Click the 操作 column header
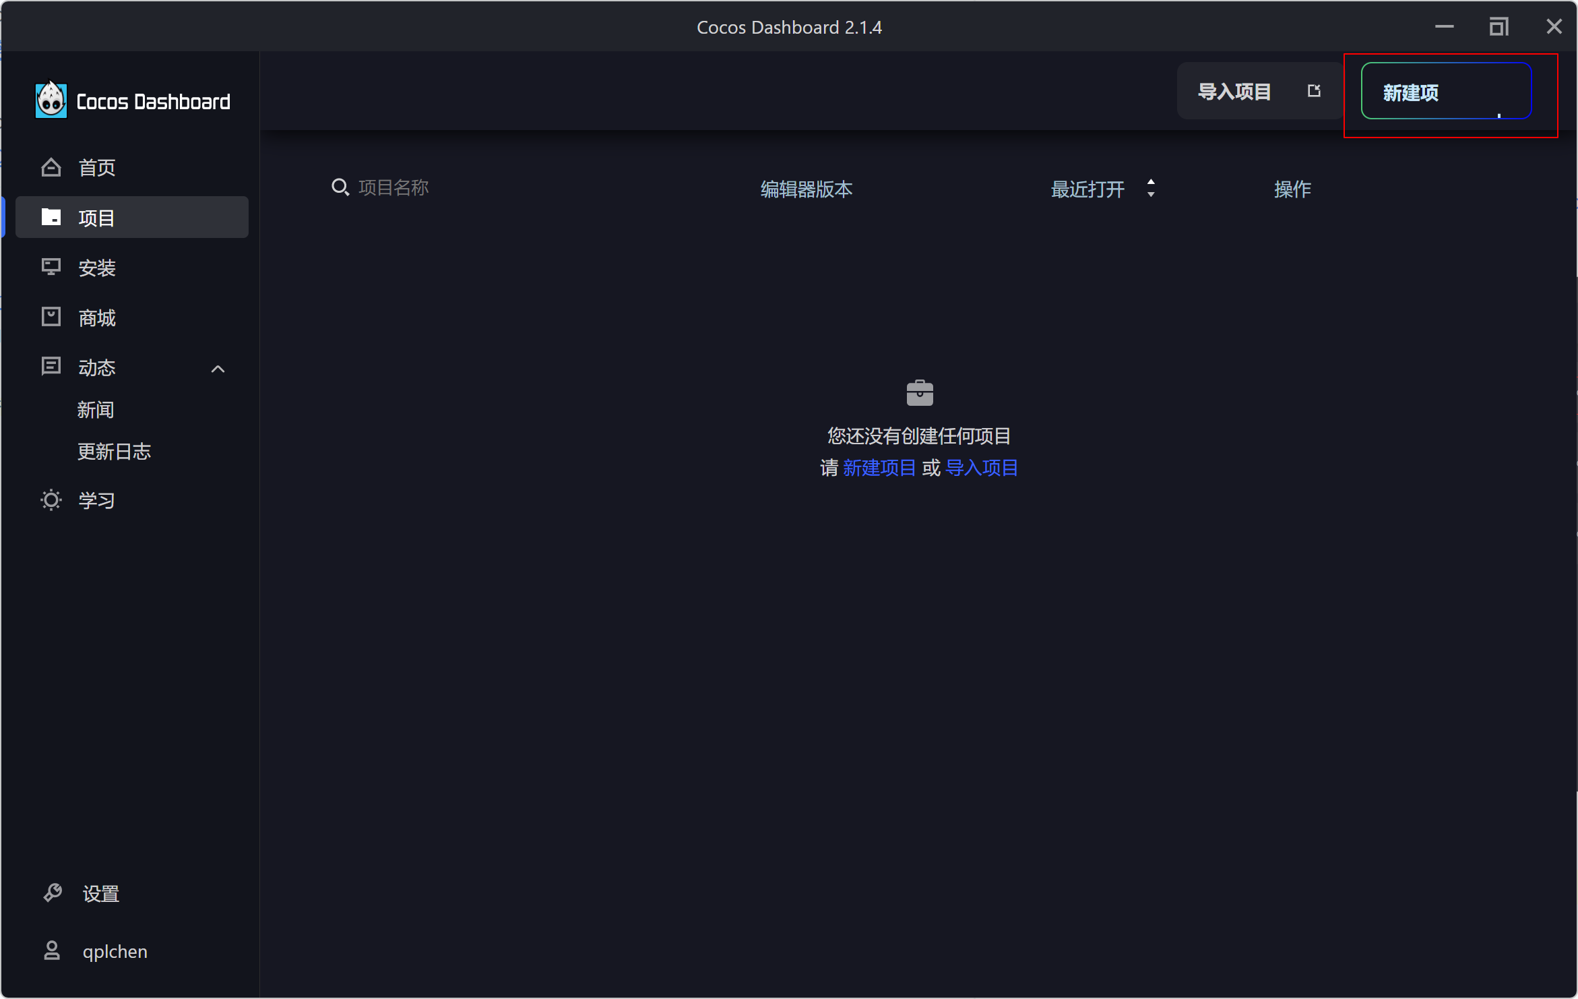Screen dimensions: 1578x999 [x=1292, y=189]
